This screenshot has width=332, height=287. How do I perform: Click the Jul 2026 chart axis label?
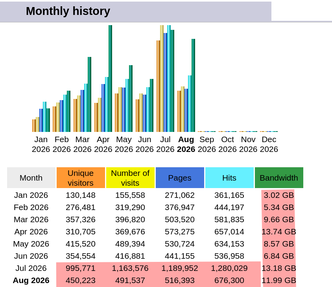coord(165,144)
